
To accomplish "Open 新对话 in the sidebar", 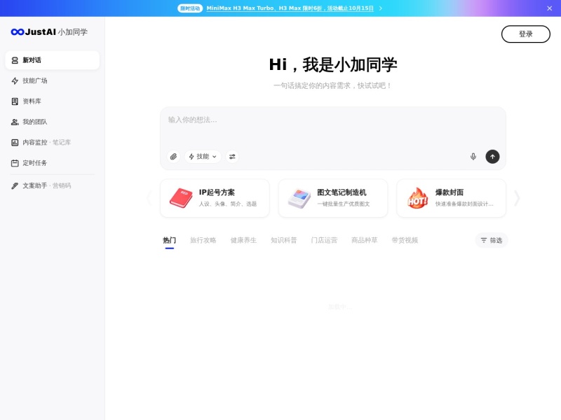I will [52, 60].
